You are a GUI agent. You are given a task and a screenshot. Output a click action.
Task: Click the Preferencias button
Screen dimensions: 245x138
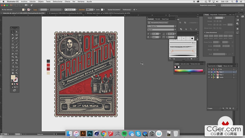pos(127,9)
